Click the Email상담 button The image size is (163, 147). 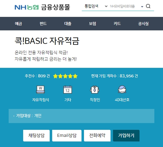click(67, 136)
